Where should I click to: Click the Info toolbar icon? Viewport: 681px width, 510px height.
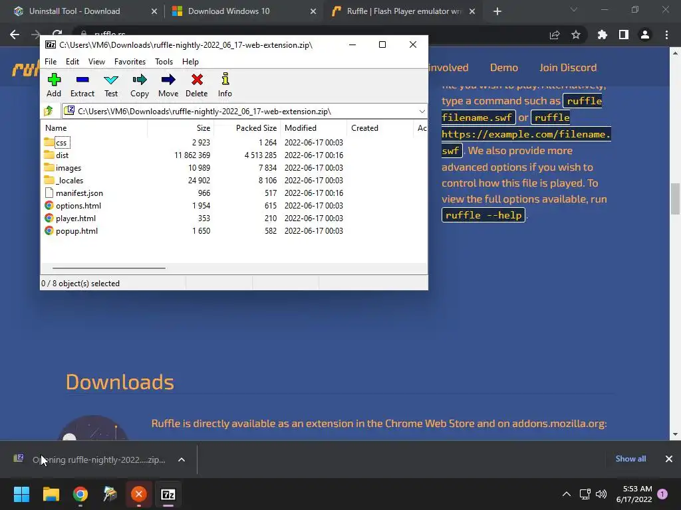click(x=225, y=85)
